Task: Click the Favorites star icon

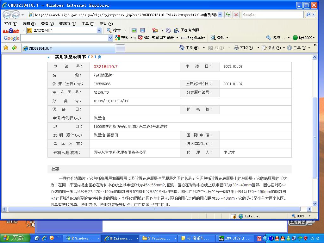Action: coord(6,48)
